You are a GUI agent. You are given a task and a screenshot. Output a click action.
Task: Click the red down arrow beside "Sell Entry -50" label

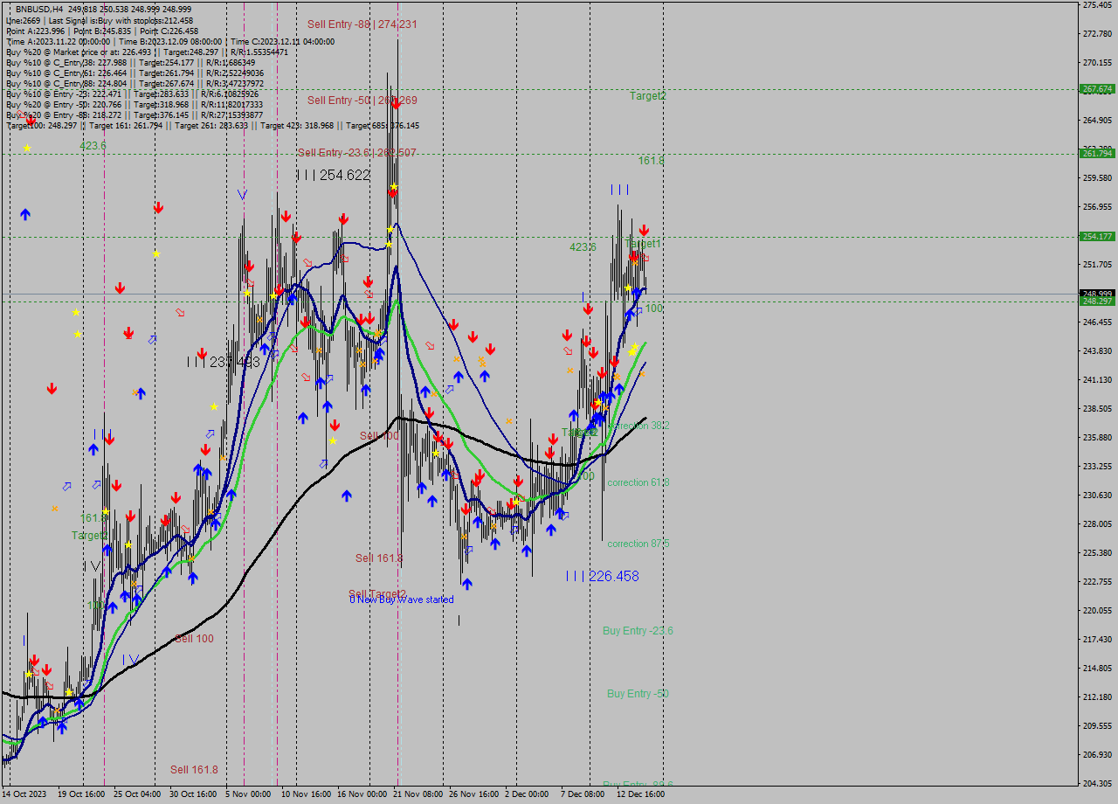[x=396, y=105]
